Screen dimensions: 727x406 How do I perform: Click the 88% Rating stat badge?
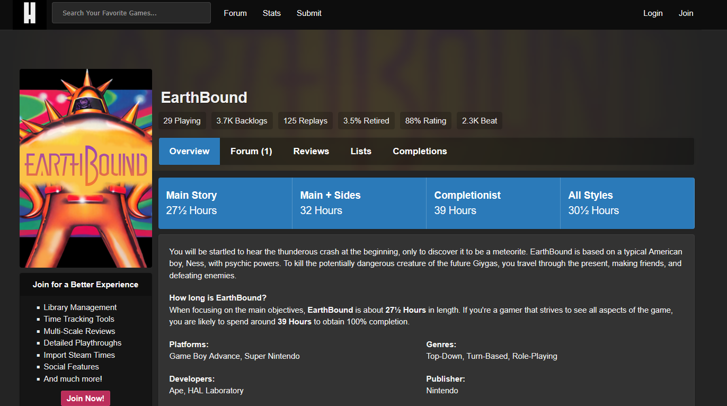tap(425, 121)
